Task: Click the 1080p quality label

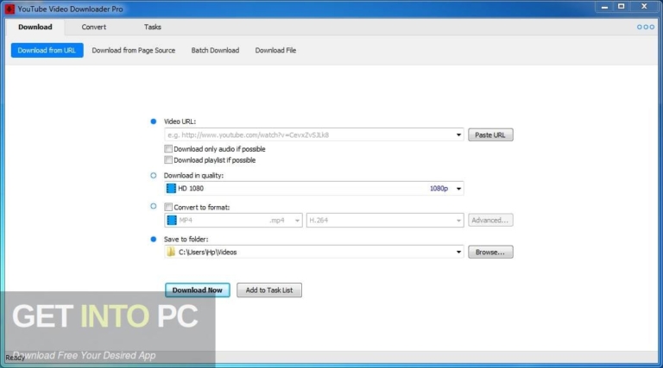Action: tap(439, 189)
